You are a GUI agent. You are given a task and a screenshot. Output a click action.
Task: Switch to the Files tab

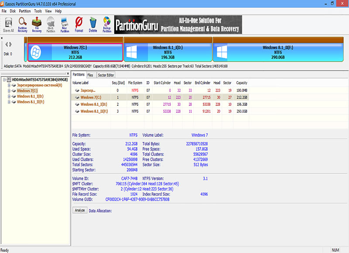click(90, 75)
